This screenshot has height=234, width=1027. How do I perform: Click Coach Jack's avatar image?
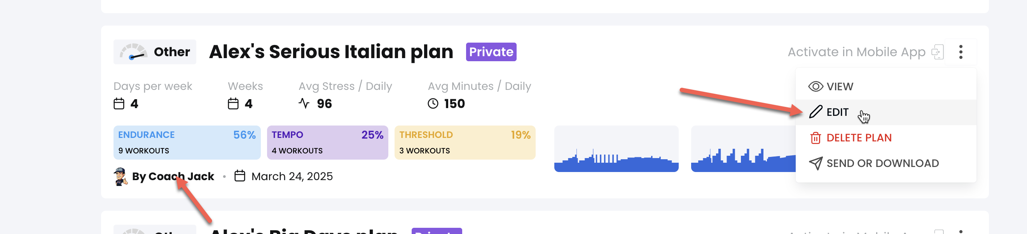(x=120, y=176)
